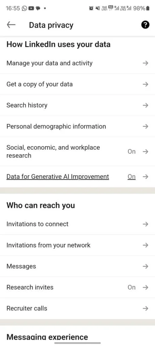Tap the back arrow icon
The height and width of the screenshot is (346, 155).
click(11, 25)
